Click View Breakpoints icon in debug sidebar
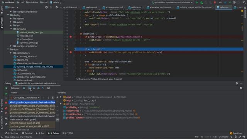Image resolution: width=247 pixels, height=139 pixels. pyautogui.click(x=6, y=108)
